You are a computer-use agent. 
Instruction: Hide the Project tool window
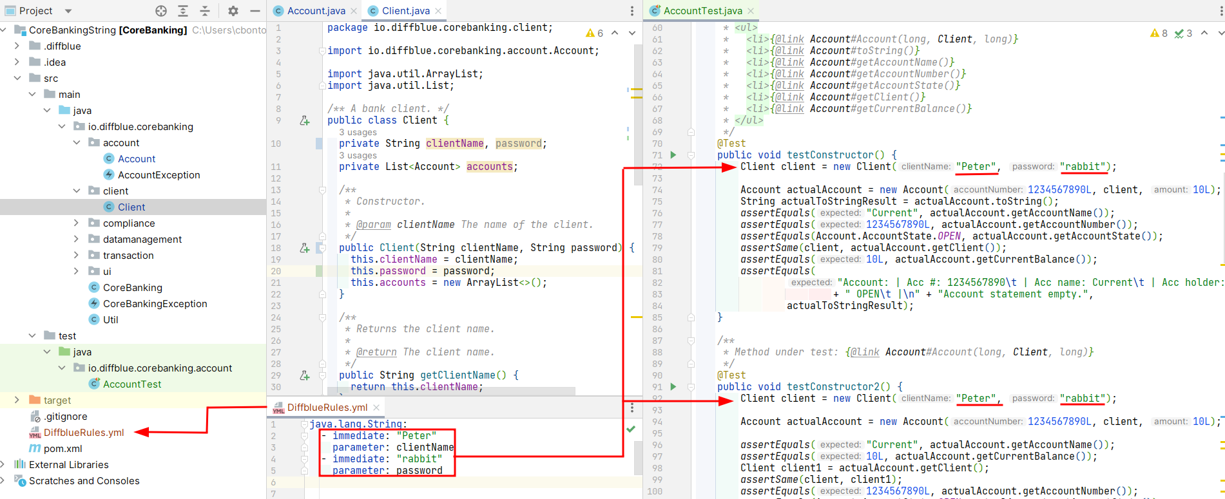click(255, 11)
